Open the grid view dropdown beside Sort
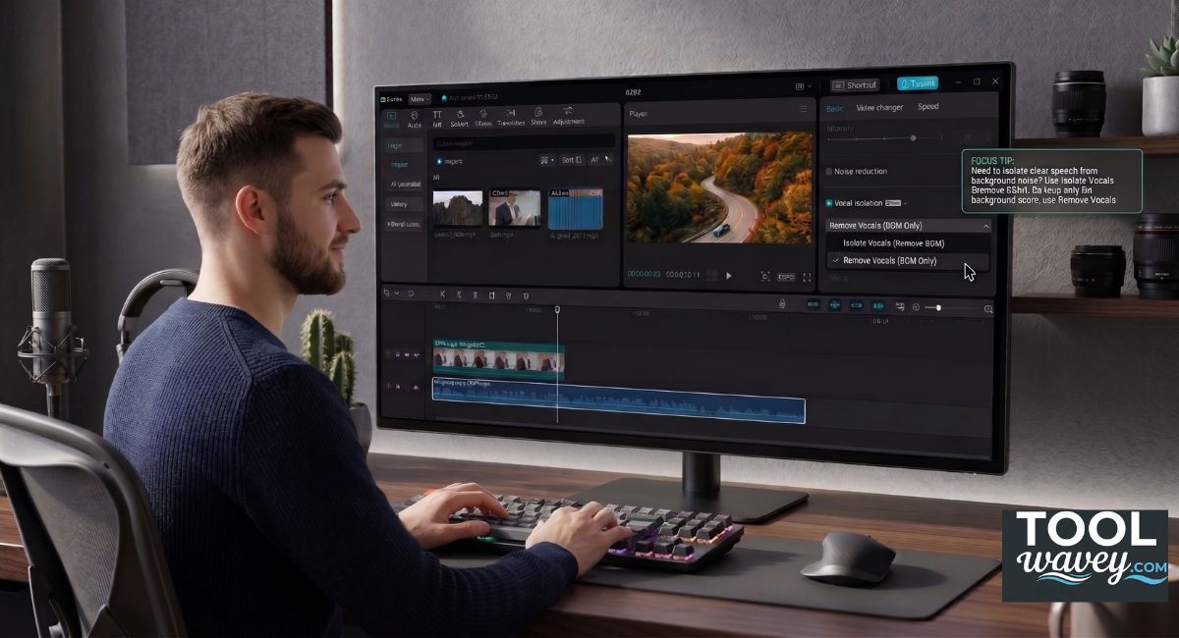 547,160
